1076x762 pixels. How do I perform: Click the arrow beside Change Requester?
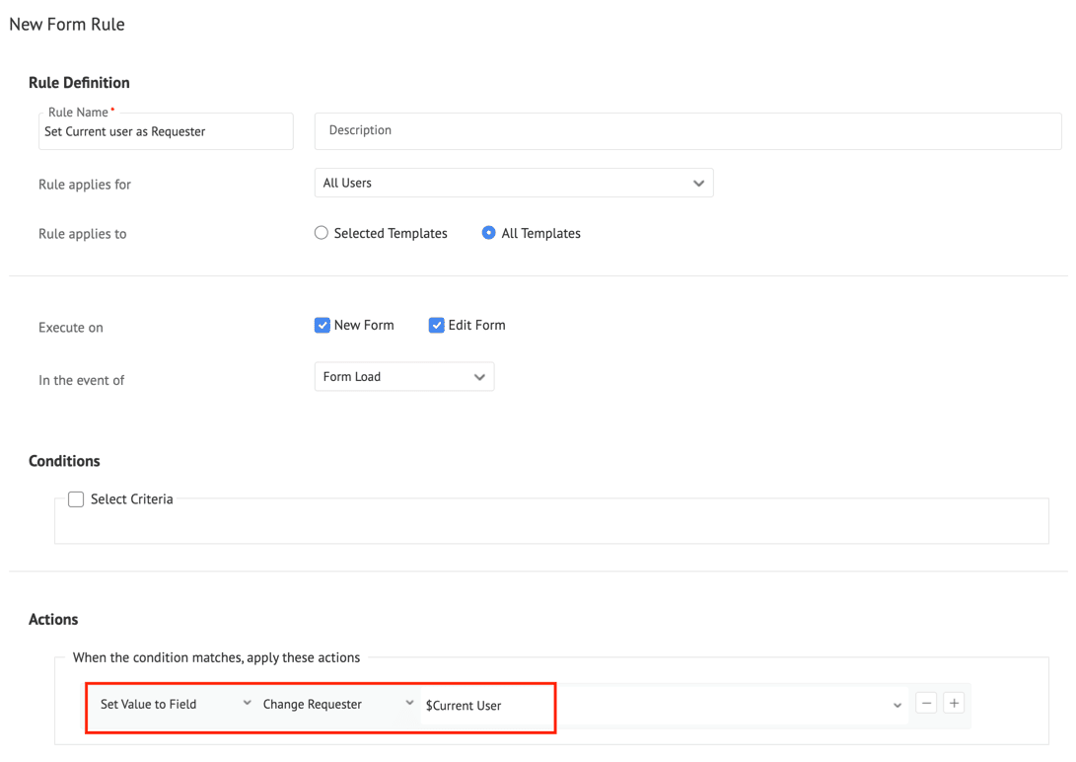coord(409,704)
